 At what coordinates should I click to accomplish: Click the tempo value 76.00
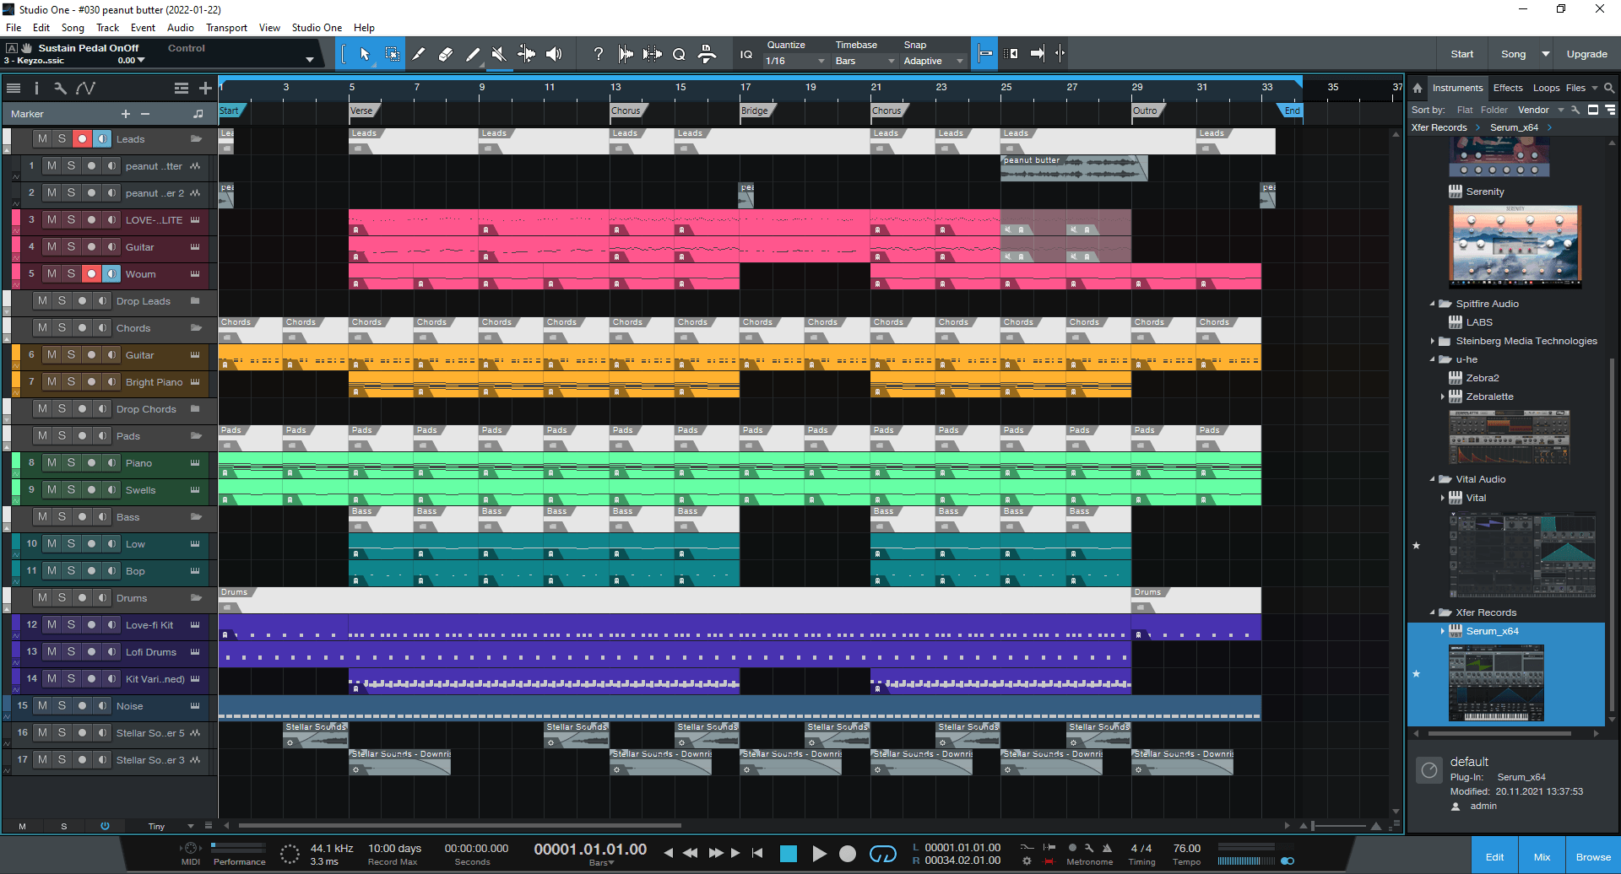tap(1186, 848)
